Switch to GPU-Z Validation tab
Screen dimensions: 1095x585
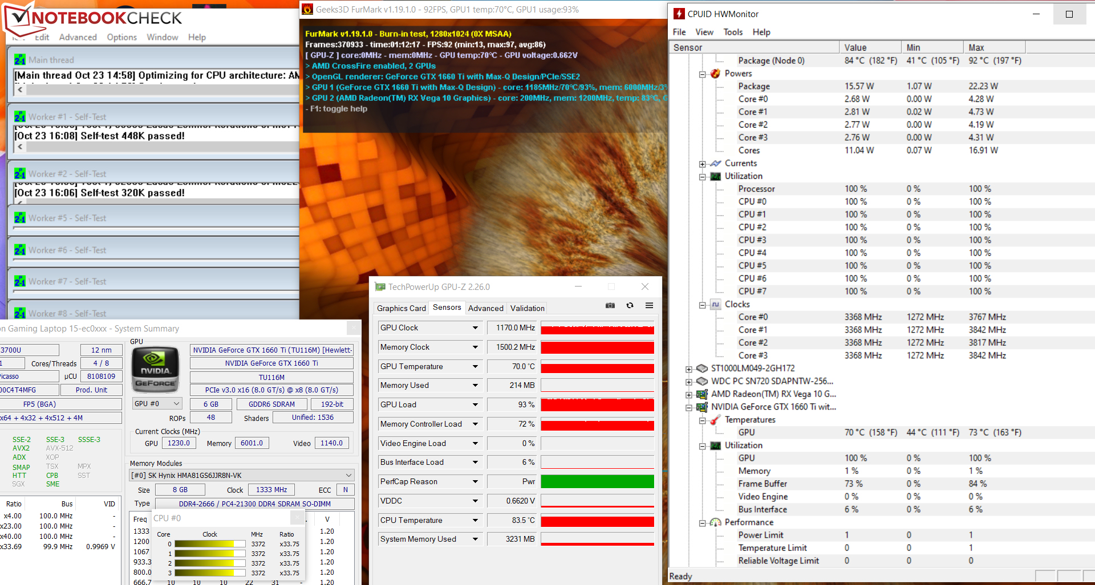(528, 308)
